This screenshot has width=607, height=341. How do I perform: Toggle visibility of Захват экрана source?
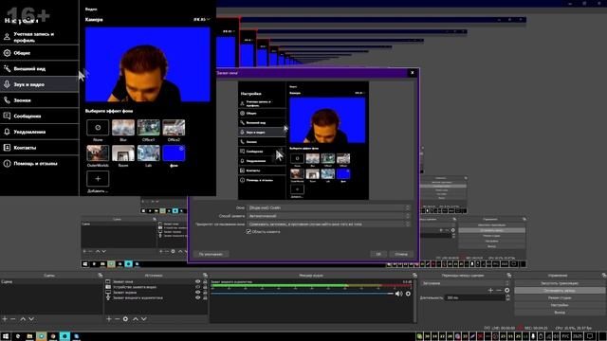[x=198, y=293]
